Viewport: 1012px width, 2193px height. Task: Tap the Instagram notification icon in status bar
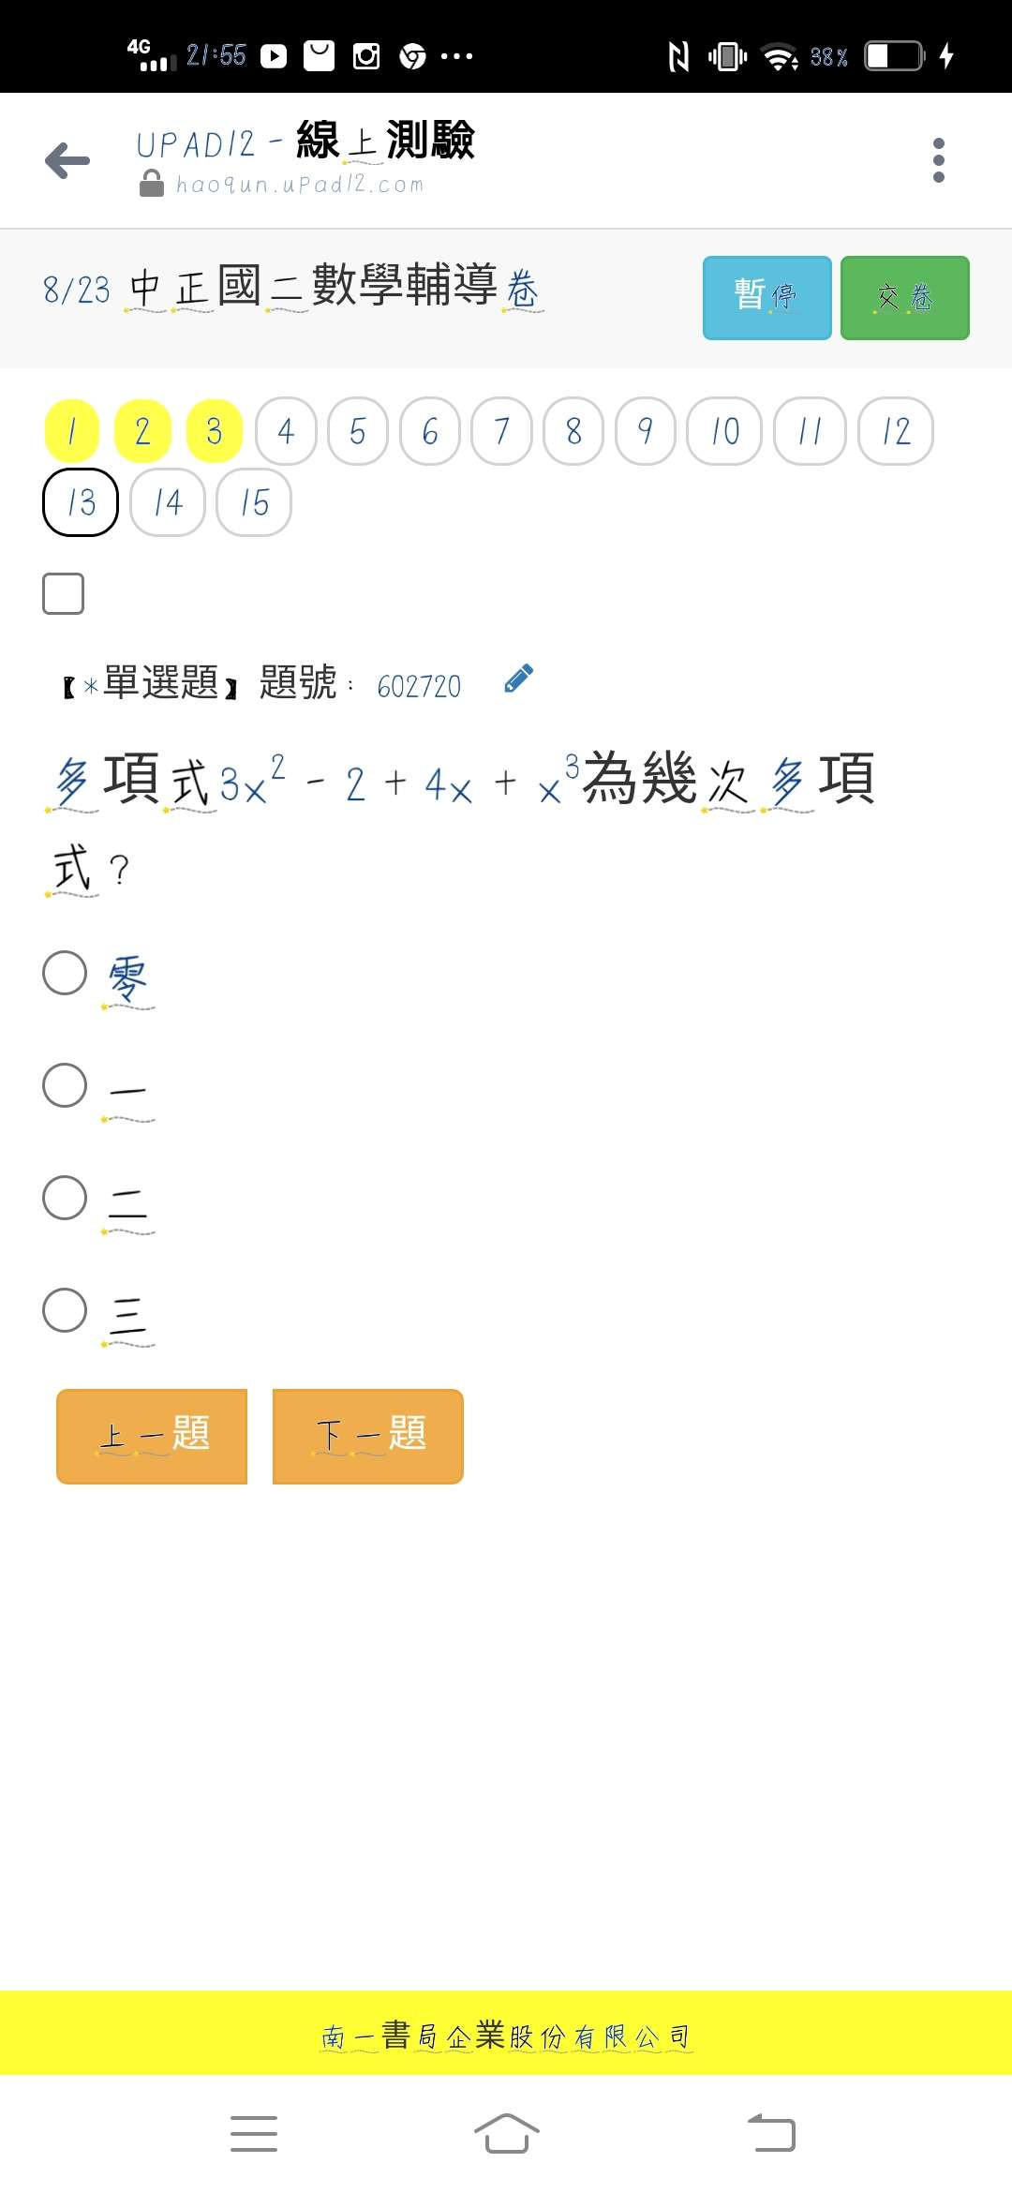pos(366,56)
